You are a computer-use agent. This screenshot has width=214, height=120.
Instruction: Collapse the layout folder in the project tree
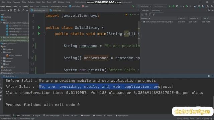coord(1,52)
